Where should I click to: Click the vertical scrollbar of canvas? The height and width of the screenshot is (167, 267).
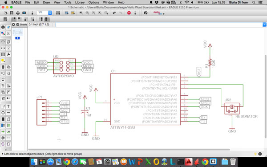point(266,96)
